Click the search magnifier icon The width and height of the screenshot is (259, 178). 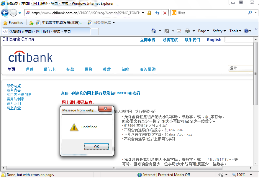(x=250, y=13)
